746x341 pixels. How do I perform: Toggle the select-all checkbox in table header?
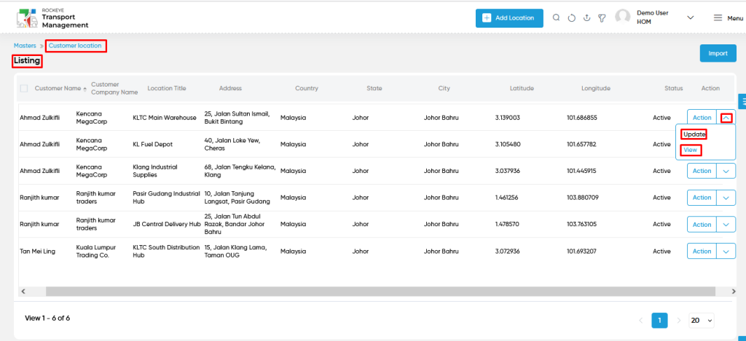point(24,88)
